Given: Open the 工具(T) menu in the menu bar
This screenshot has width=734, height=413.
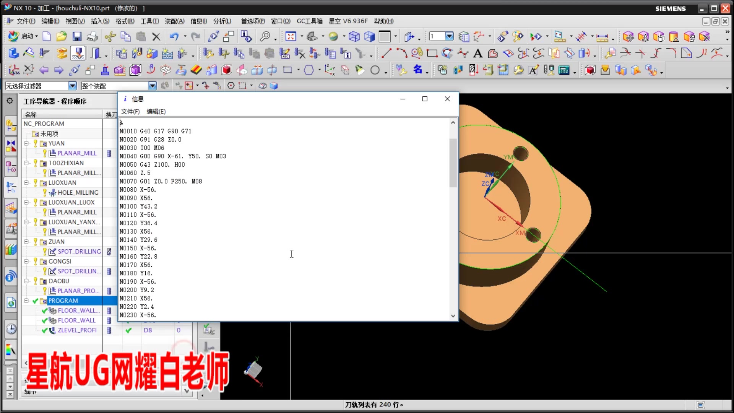Looking at the screenshot, I should [149, 21].
